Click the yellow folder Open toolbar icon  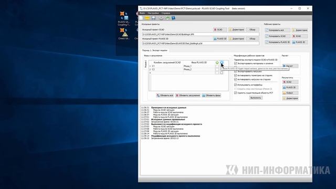pyautogui.click(x=147, y=18)
